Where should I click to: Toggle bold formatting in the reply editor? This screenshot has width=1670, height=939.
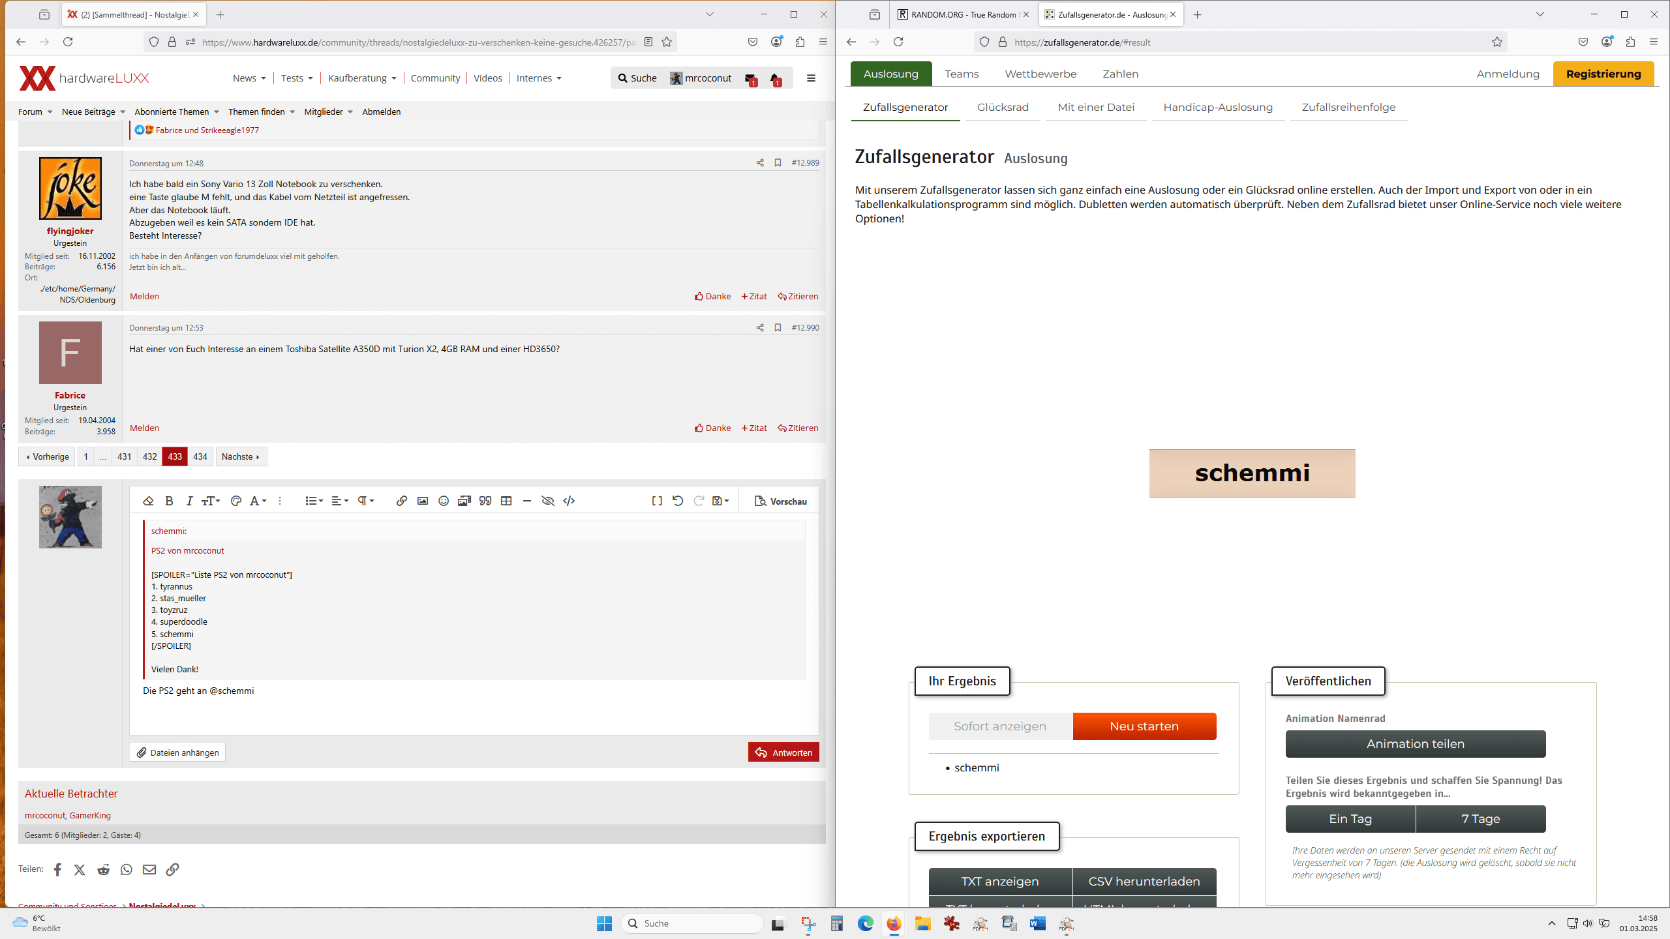(169, 501)
